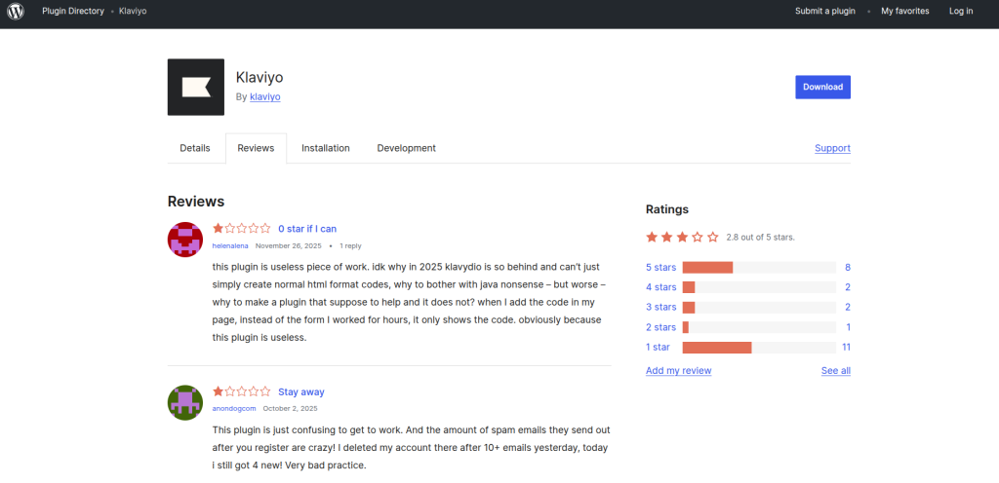This screenshot has width=999, height=483.
Task: Click 'Submit a plugin' in header
Action: [825, 12]
